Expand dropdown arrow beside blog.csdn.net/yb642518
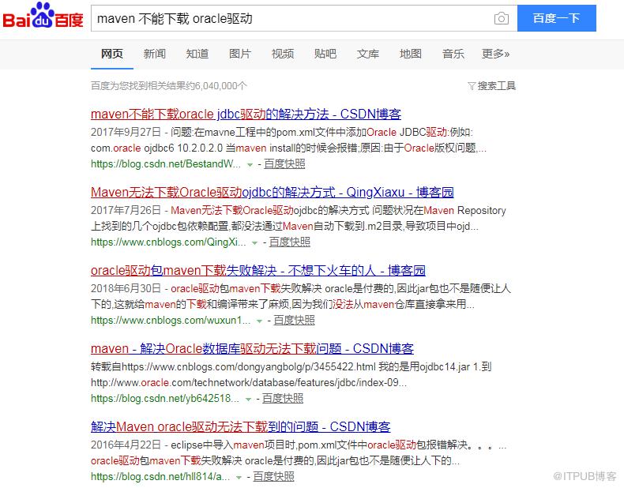 coord(248,400)
